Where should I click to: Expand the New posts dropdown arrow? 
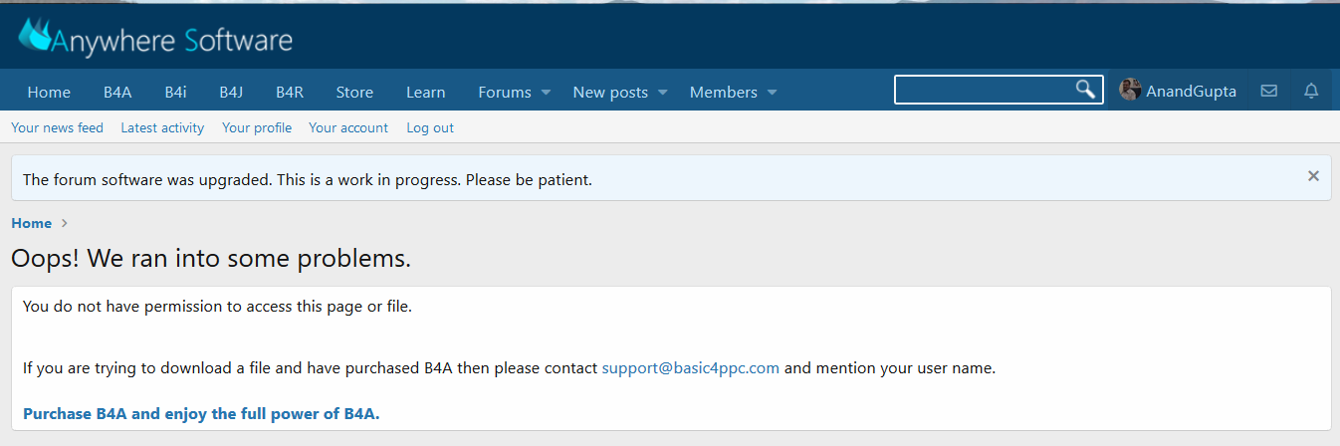click(x=663, y=93)
